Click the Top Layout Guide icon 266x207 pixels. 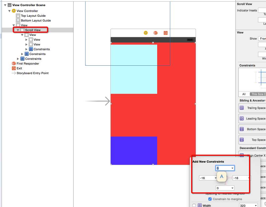(x=18, y=16)
